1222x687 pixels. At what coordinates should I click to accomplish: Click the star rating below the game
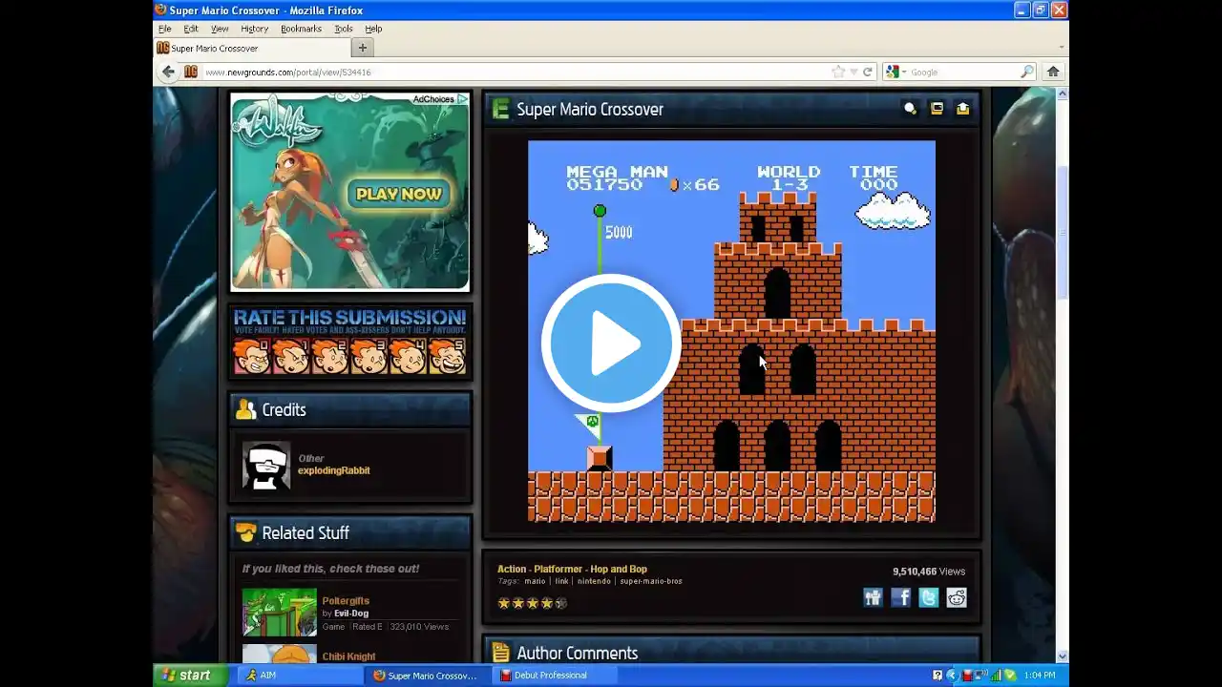pos(532,603)
